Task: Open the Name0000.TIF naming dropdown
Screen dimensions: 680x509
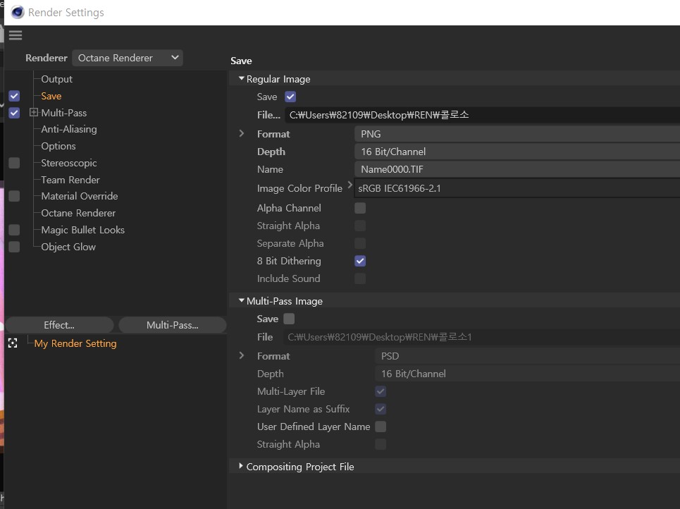Action: click(517, 169)
